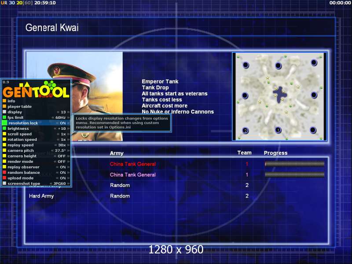Click the yellow square beside camera height
Screen dimensions: 352x264
tap(4, 156)
